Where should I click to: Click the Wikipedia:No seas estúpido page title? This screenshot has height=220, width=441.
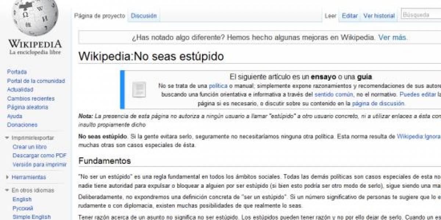pyautogui.click(x=151, y=56)
